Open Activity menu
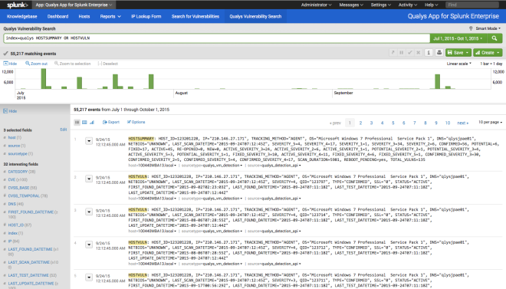Image resolution: width=506 pixels, height=289 pixels. 408,5
